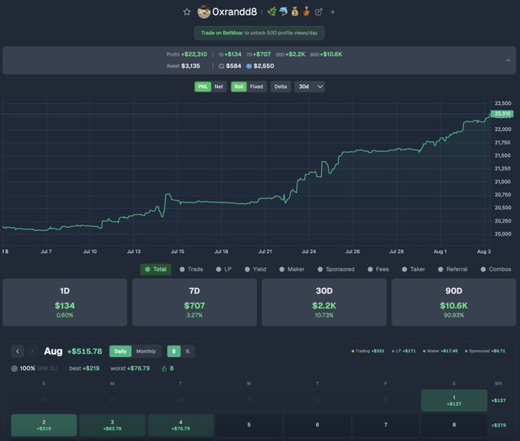The image size is (520, 441).
Task: Select the Fees series filter
Action: pyautogui.click(x=378, y=269)
